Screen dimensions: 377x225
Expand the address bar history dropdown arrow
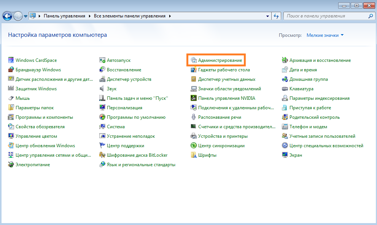pos(267,16)
